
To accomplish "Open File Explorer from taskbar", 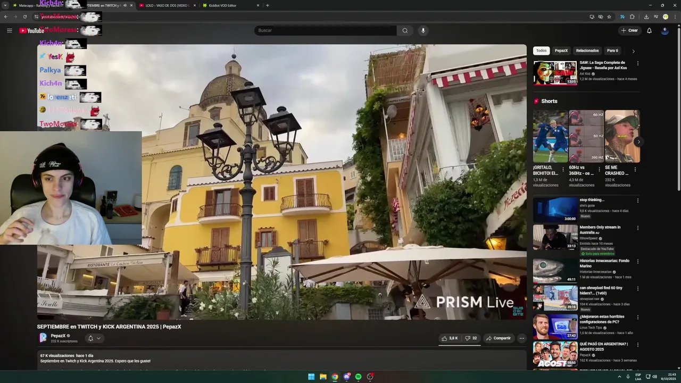I will click(323, 377).
